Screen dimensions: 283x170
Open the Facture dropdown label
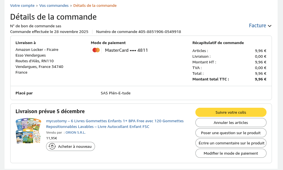pos(257,26)
